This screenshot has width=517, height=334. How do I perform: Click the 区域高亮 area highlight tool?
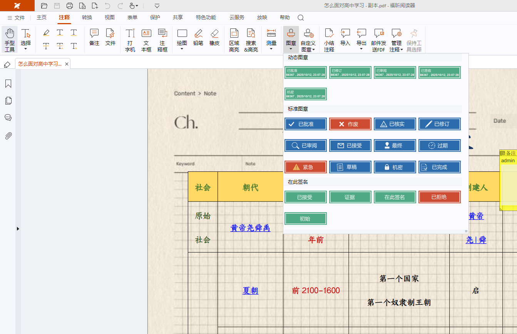pyautogui.click(x=234, y=40)
